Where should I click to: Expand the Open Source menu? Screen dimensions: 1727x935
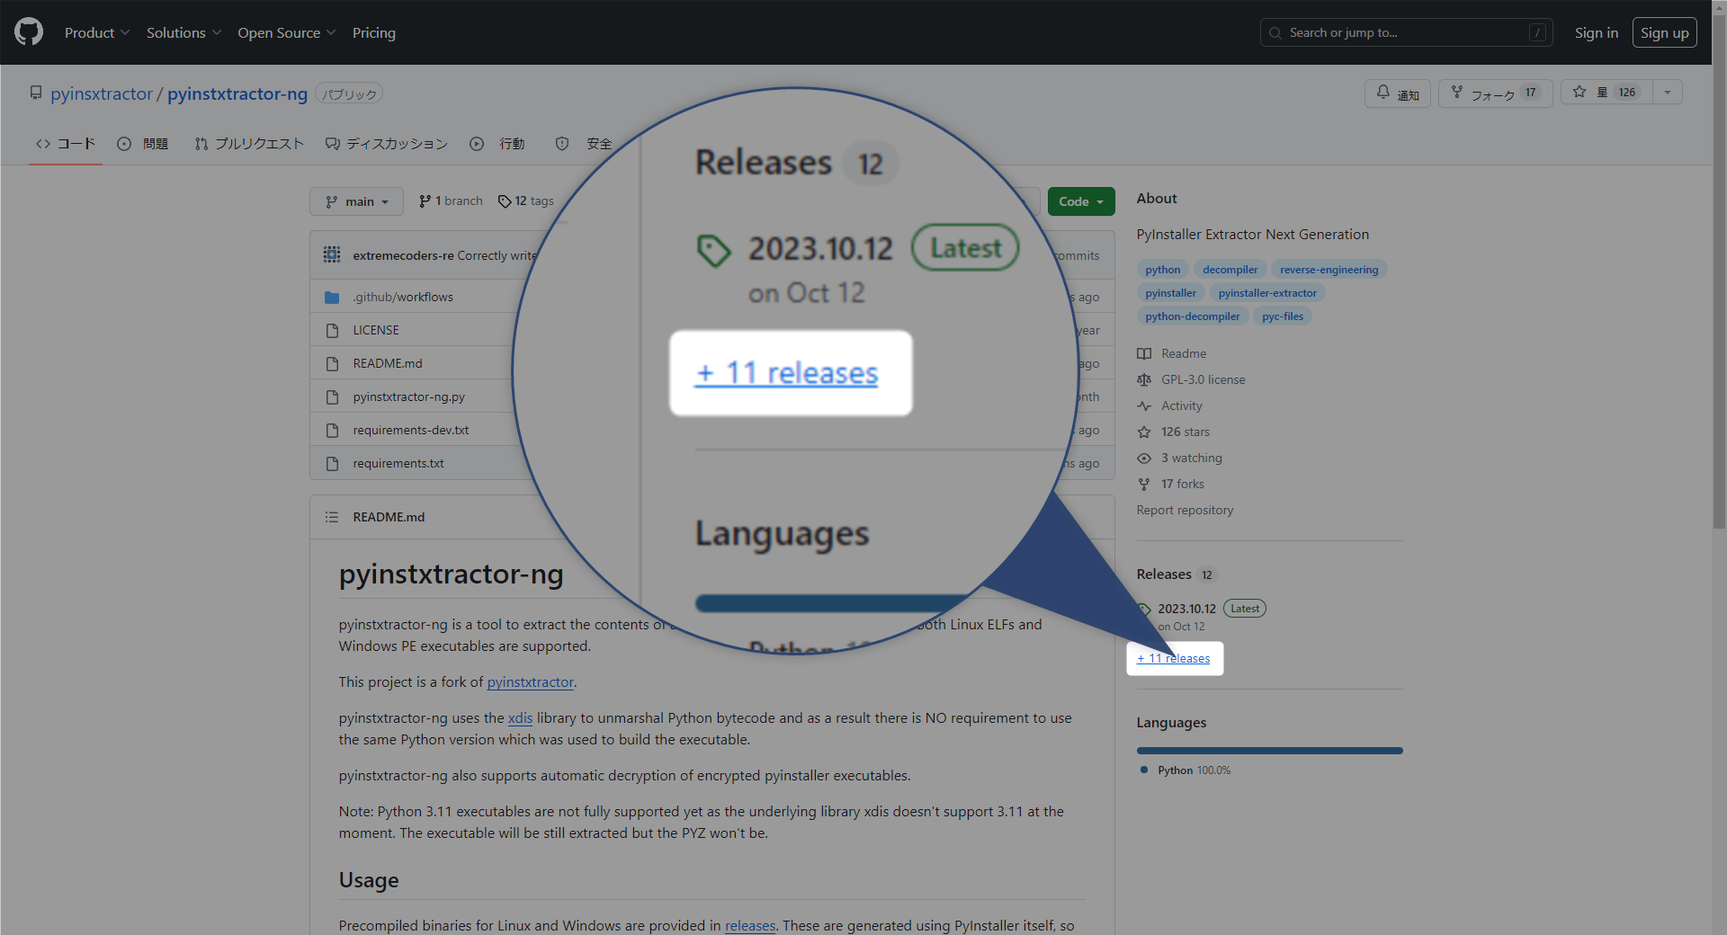click(x=286, y=32)
